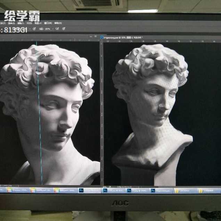The height and width of the screenshot is (221, 221).
Task: Switch to first Photoshop taskbar window
Action: 89,190
